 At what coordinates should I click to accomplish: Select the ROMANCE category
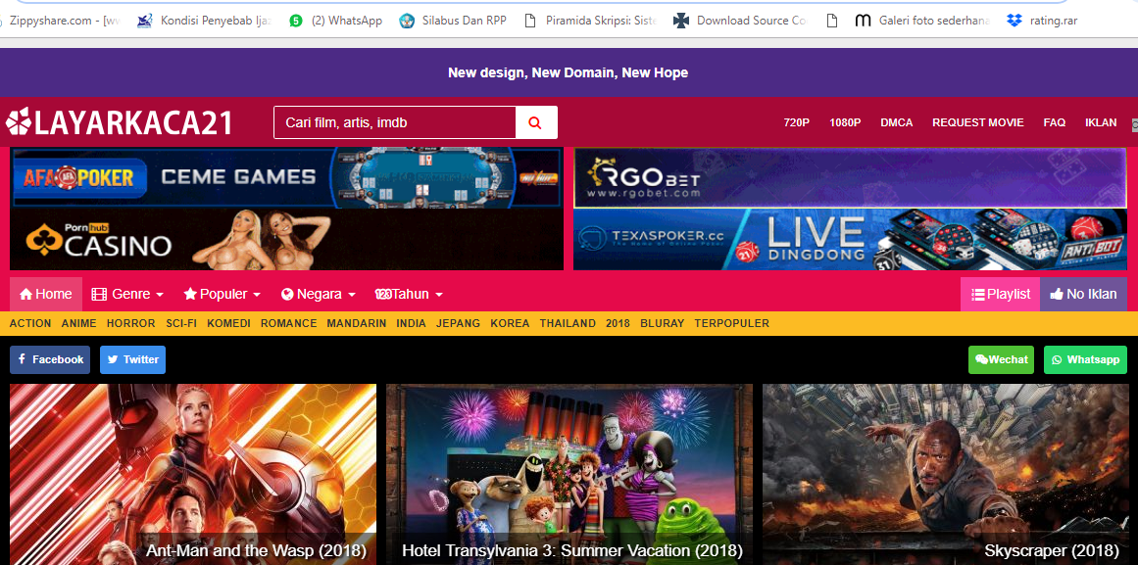[289, 323]
